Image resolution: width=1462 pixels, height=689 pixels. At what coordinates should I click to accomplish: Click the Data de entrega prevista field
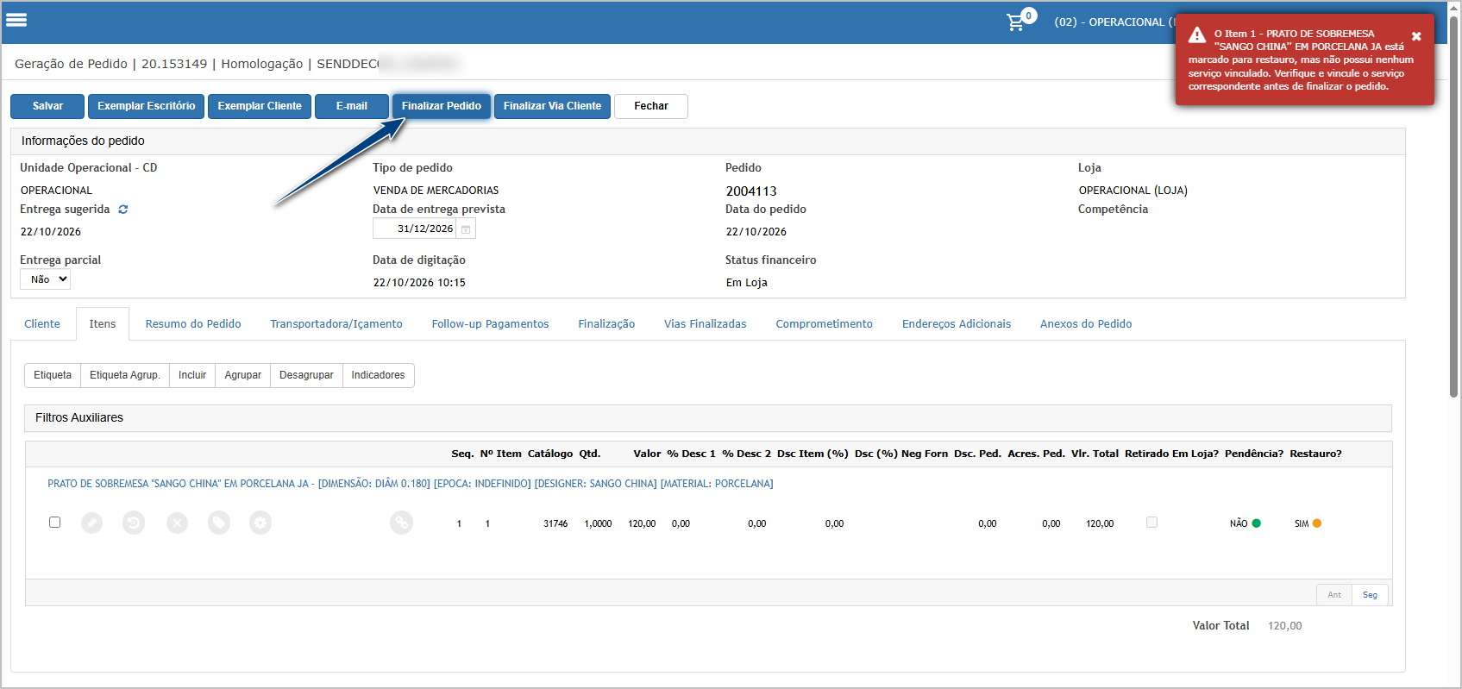pyautogui.click(x=415, y=229)
